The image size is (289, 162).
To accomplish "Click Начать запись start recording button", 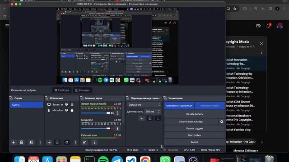I will pyautogui.click(x=195, y=114).
